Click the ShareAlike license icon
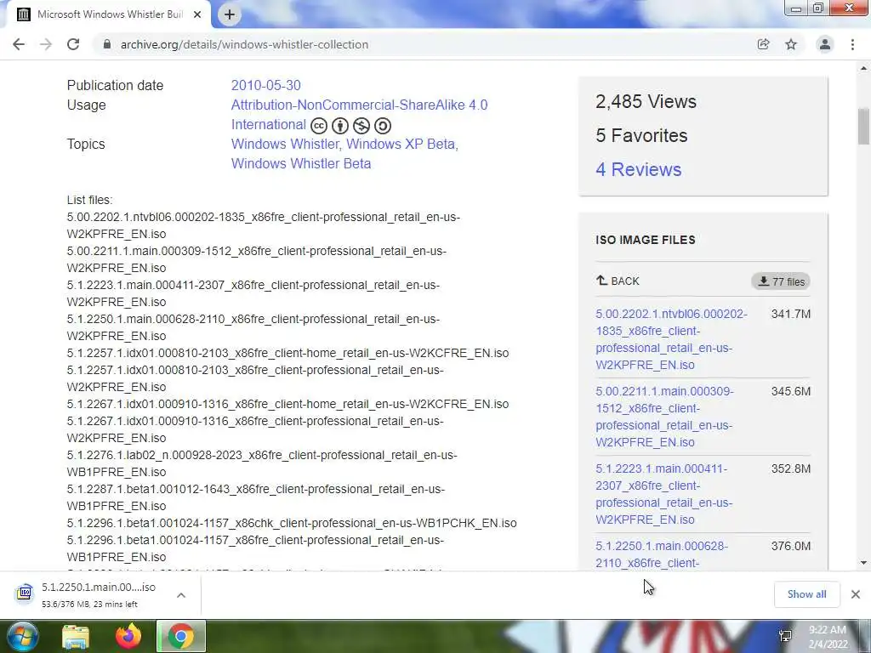This screenshot has width=871, height=653. pos(382,126)
